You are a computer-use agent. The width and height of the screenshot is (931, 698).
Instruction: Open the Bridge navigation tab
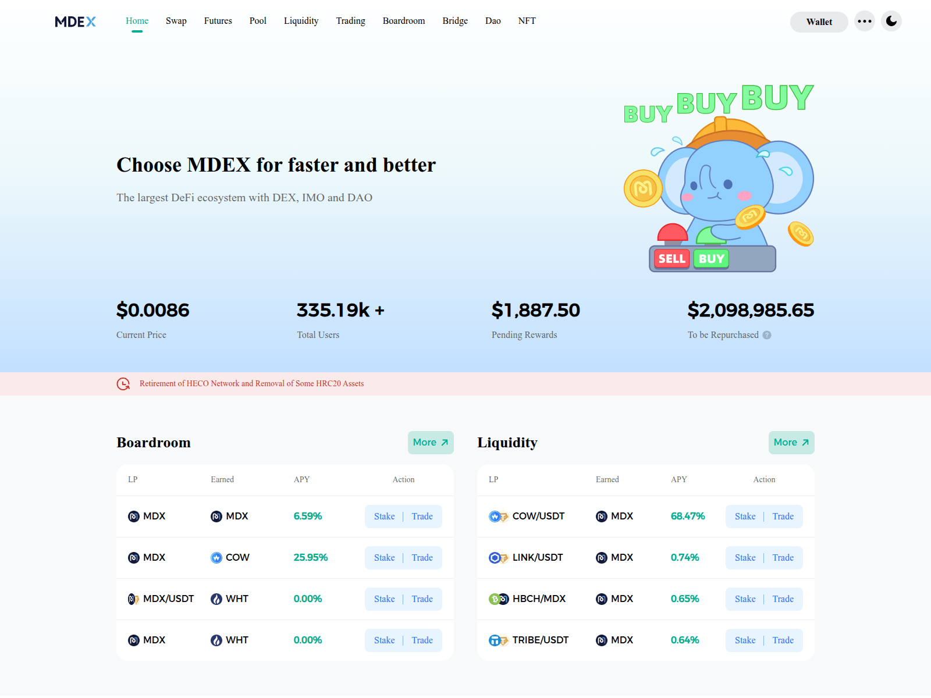point(454,21)
